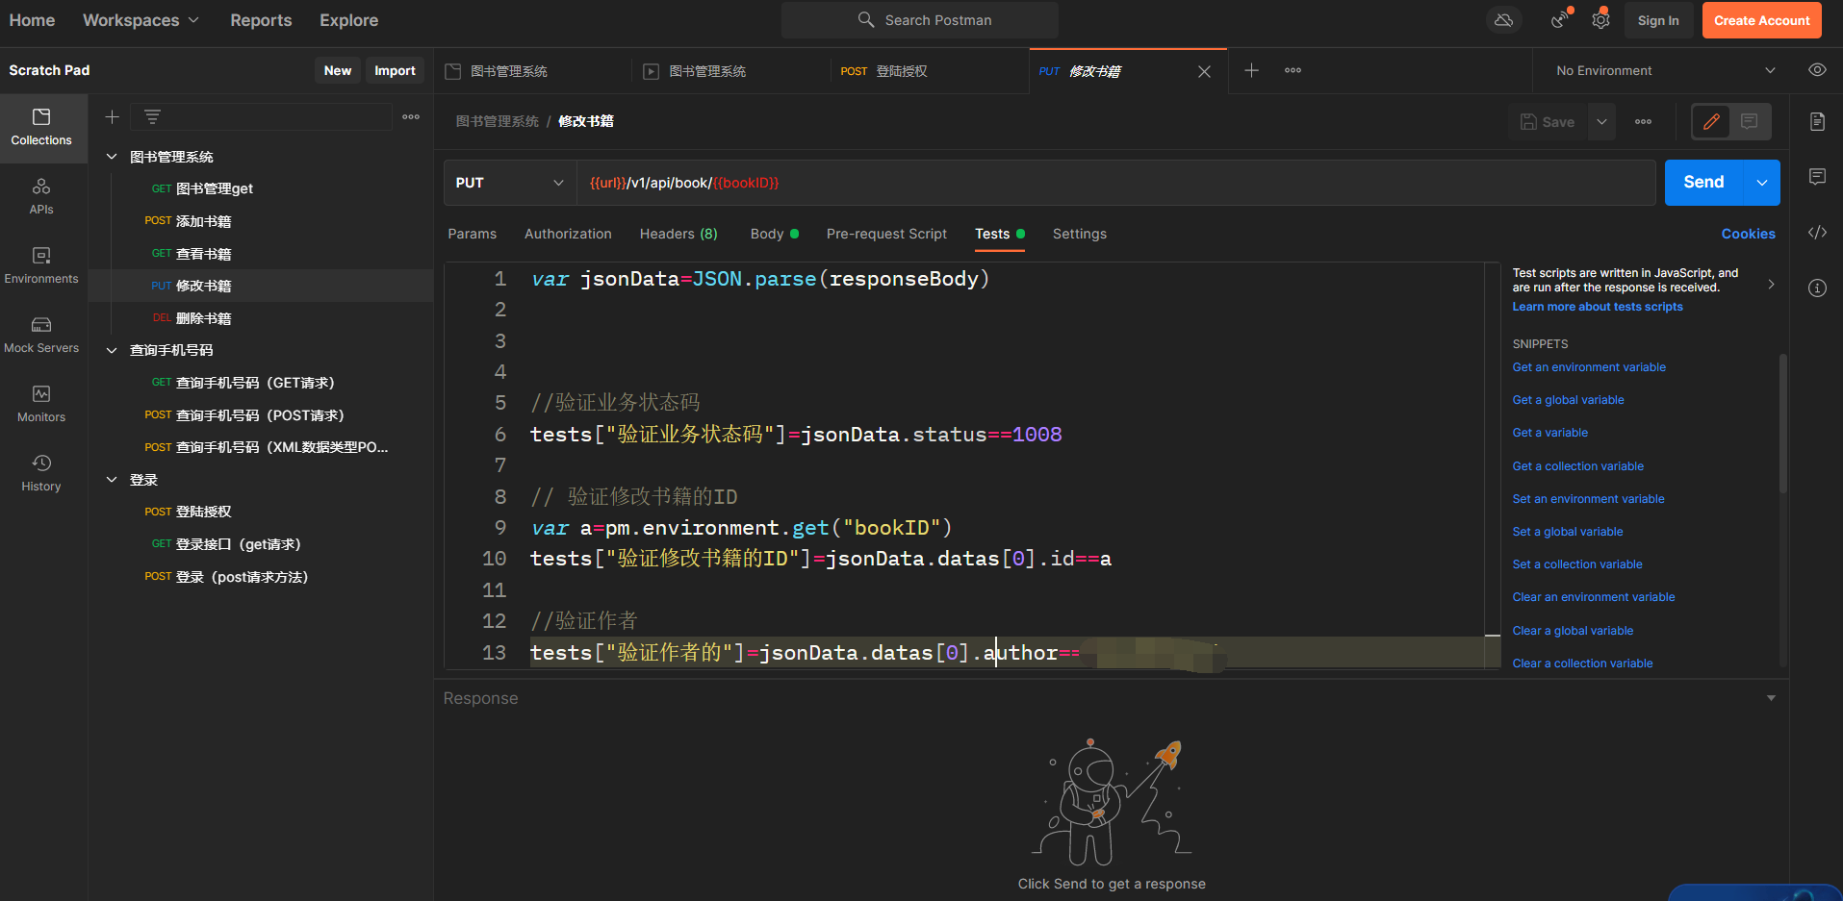This screenshot has height=901, width=1843.
Task: Switch to the Settings tab
Action: coord(1080,234)
